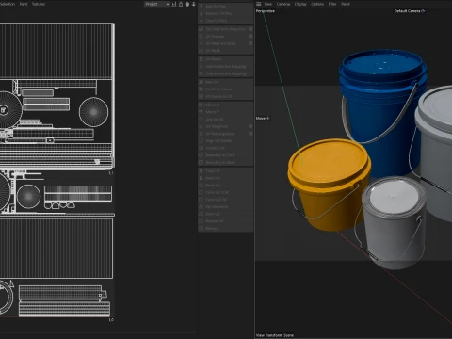Click the View Transform: Scene status text

click(275, 335)
